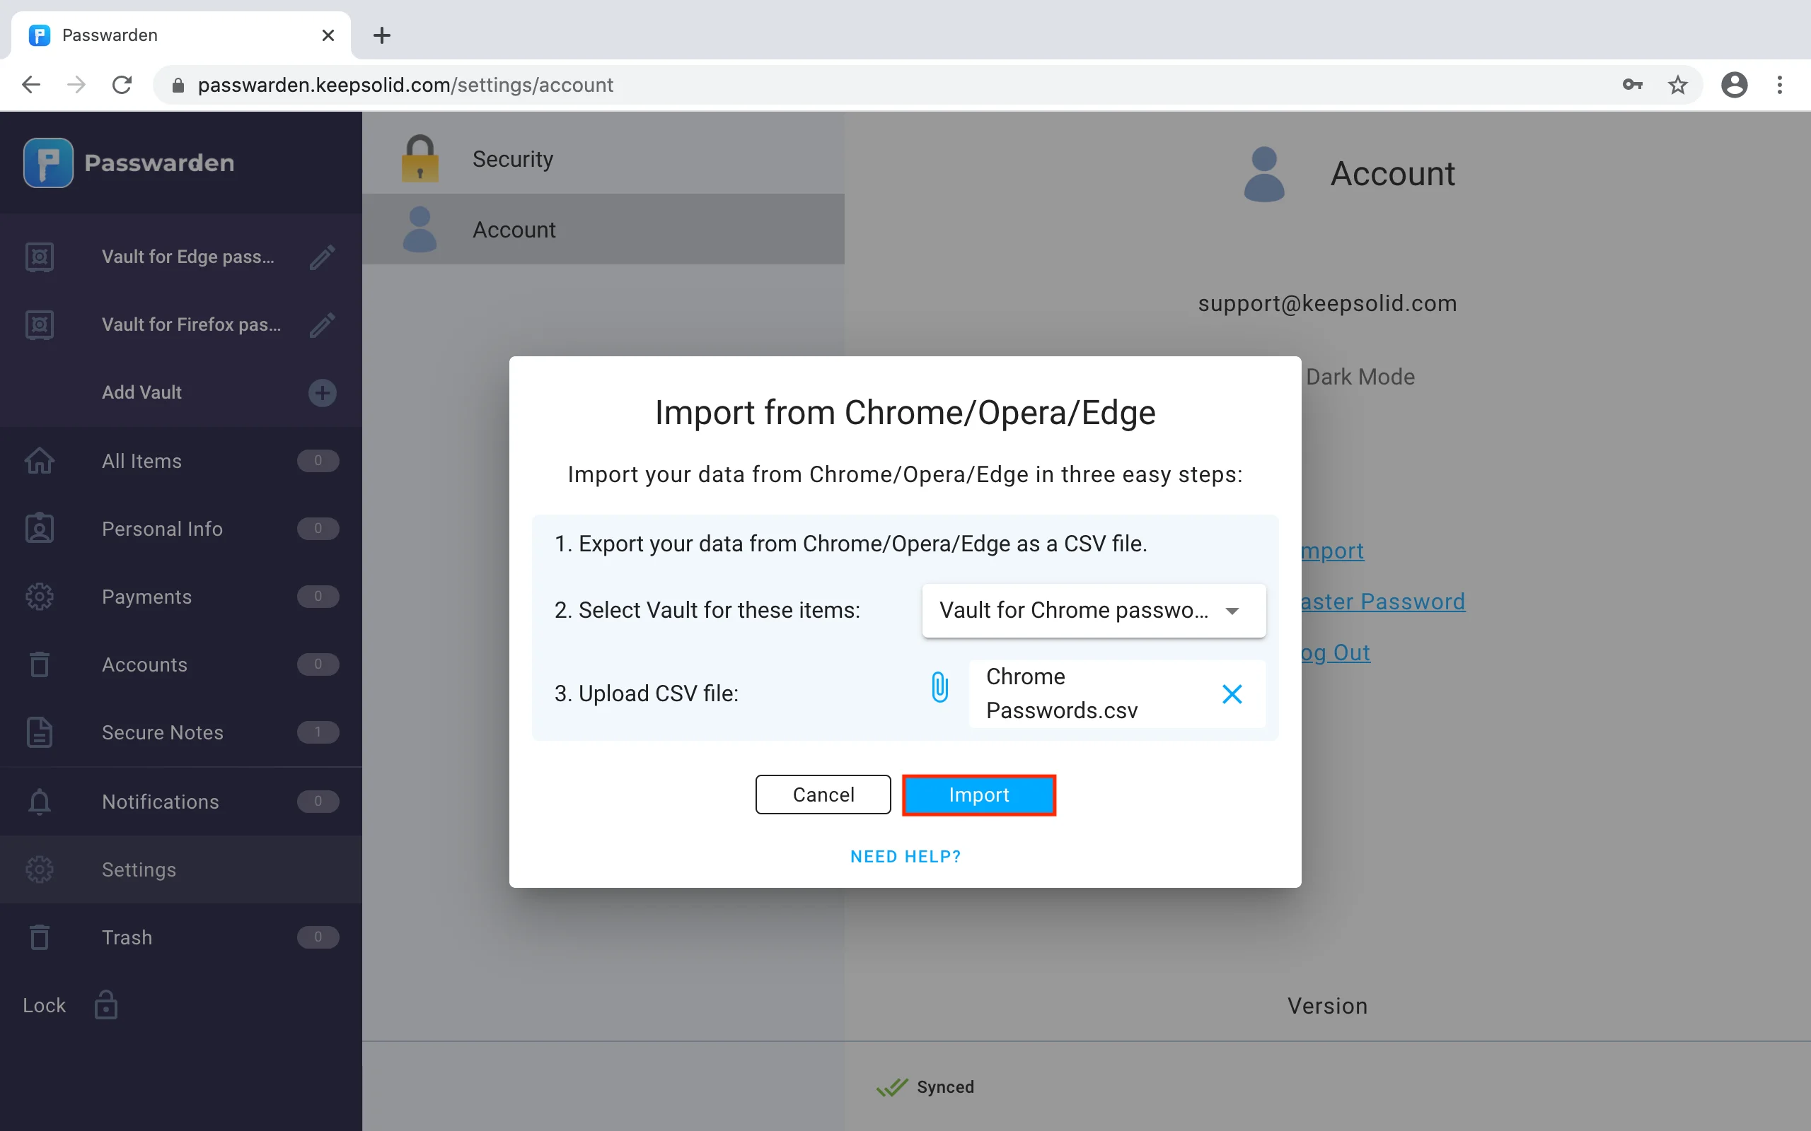Image resolution: width=1811 pixels, height=1131 pixels.
Task: Click the paperclip attach file icon
Action: 939,687
